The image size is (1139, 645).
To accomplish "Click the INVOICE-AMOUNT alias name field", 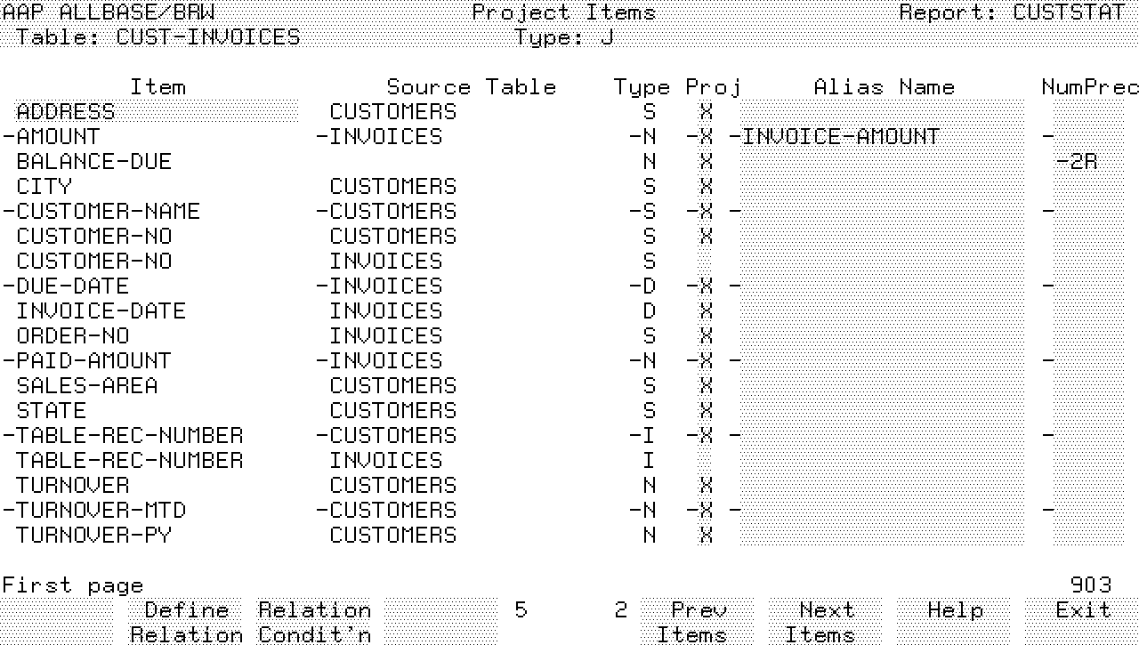I will point(841,137).
